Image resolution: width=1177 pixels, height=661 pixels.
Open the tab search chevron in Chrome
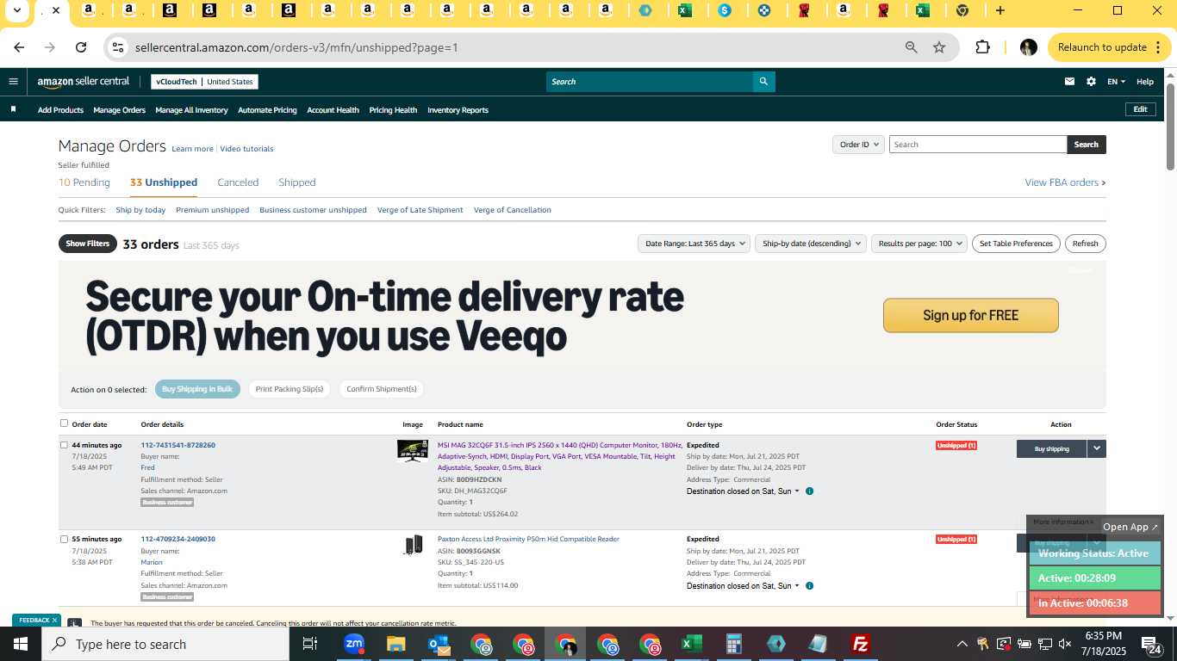coord(16,10)
